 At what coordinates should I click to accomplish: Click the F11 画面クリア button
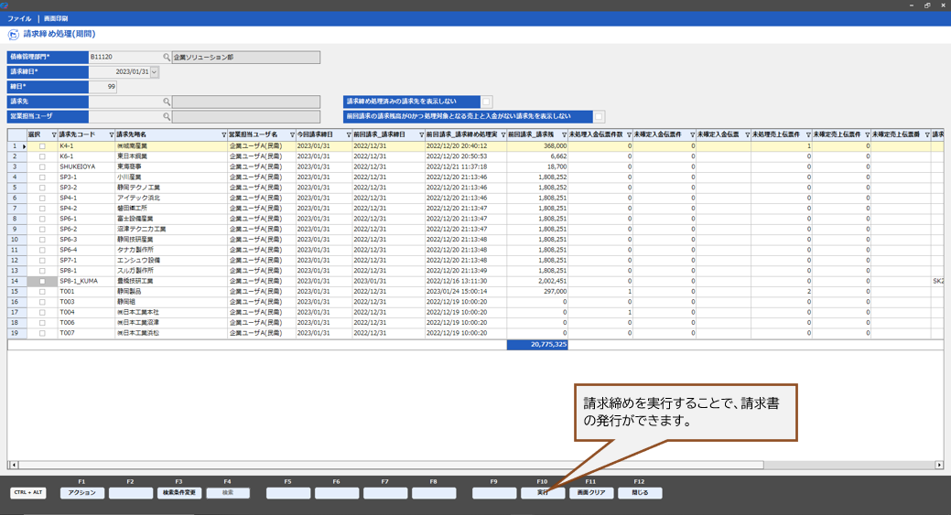point(591,493)
